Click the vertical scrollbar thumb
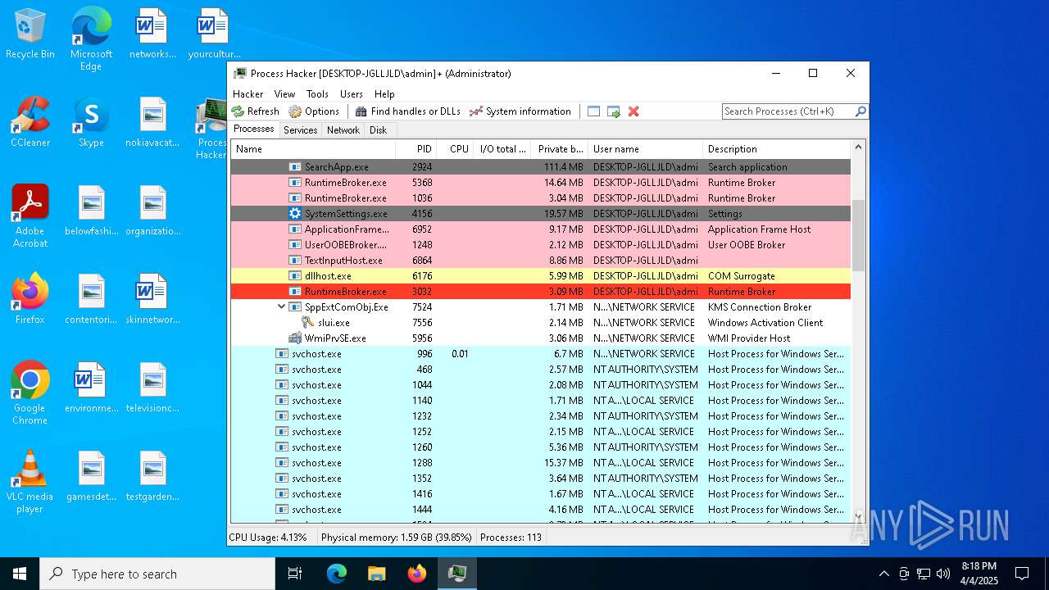Image resolution: width=1049 pixels, height=590 pixels. 859,234
